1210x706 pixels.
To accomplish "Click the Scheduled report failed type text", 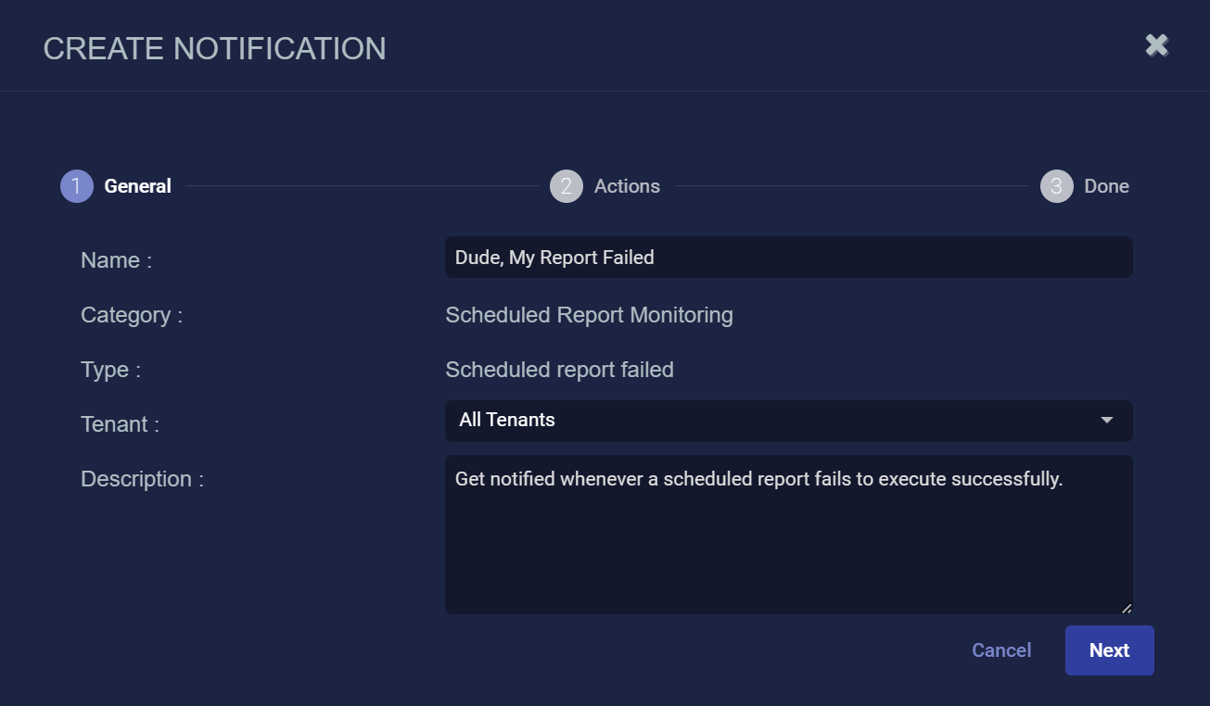I will click(559, 371).
